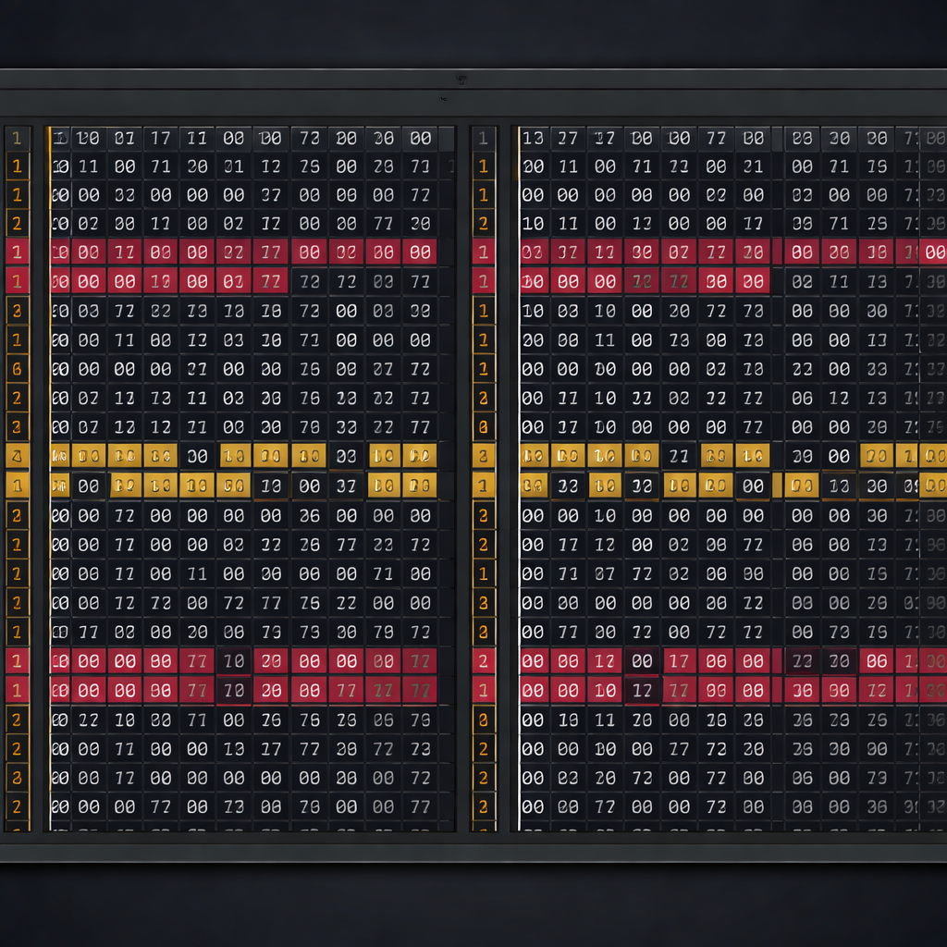
Task: Select the first cell "20" in right panel's second row
Action: pyautogui.click(x=533, y=167)
